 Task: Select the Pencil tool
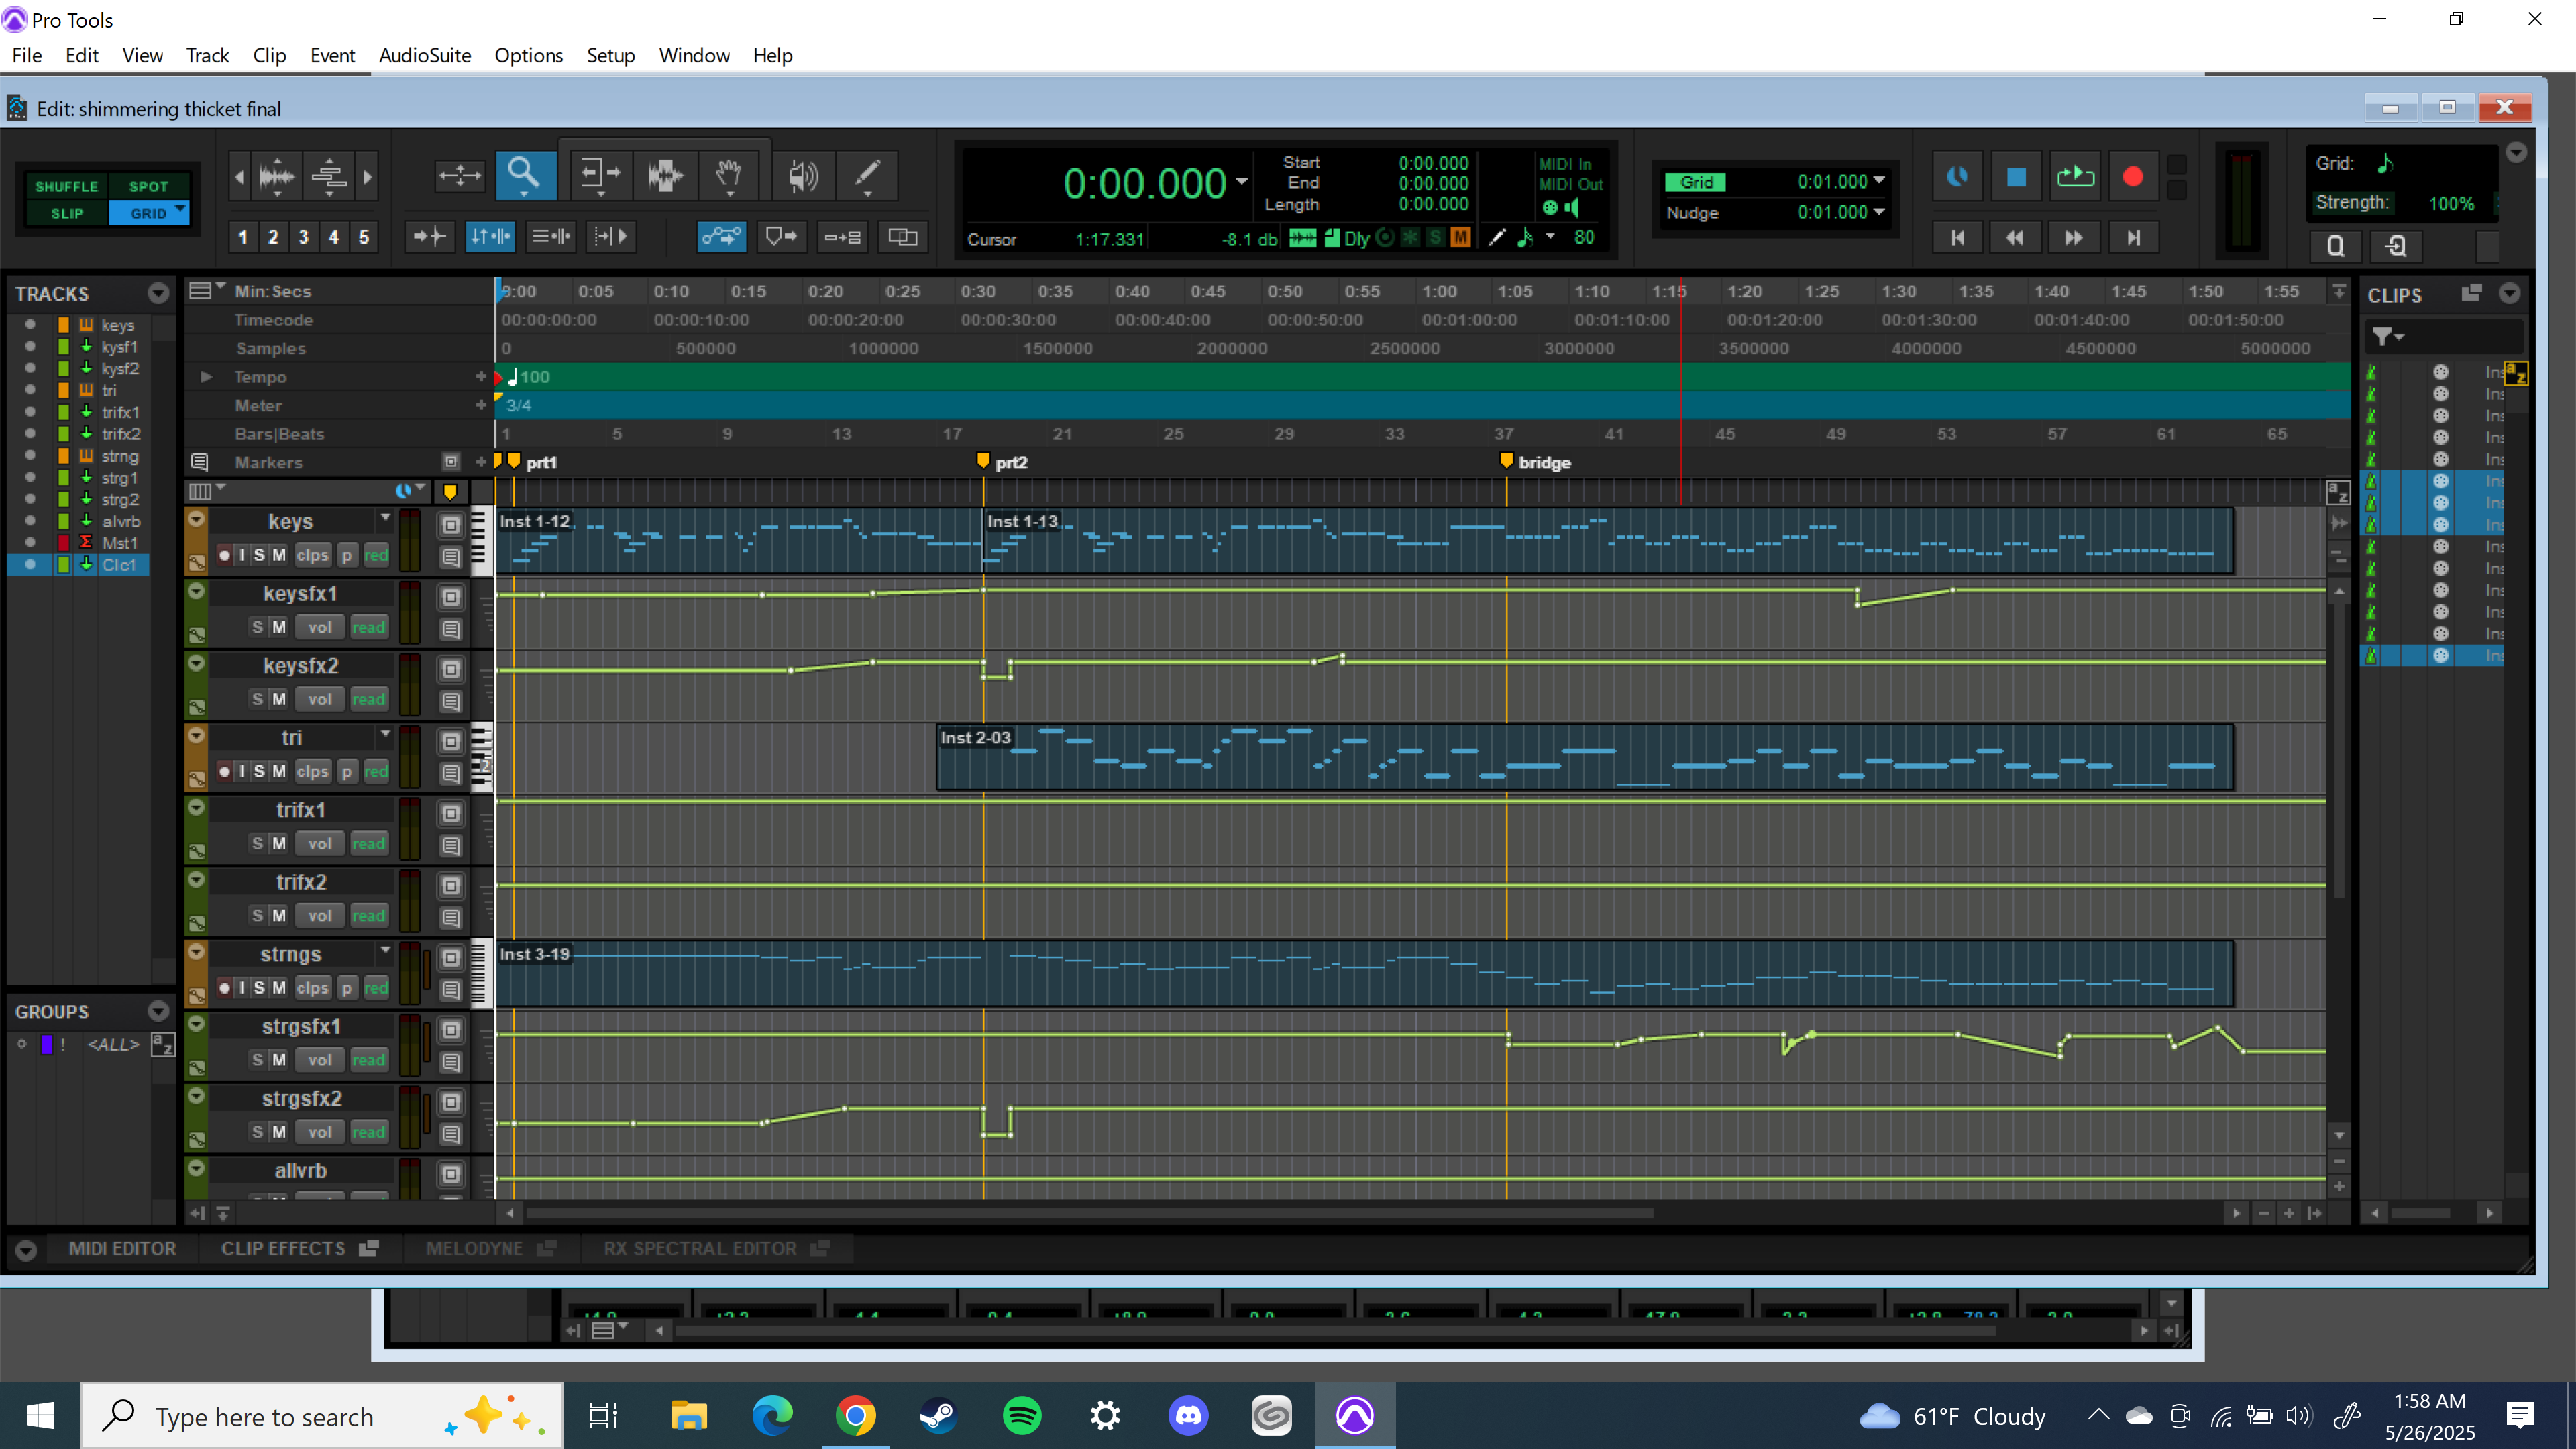tap(867, 176)
